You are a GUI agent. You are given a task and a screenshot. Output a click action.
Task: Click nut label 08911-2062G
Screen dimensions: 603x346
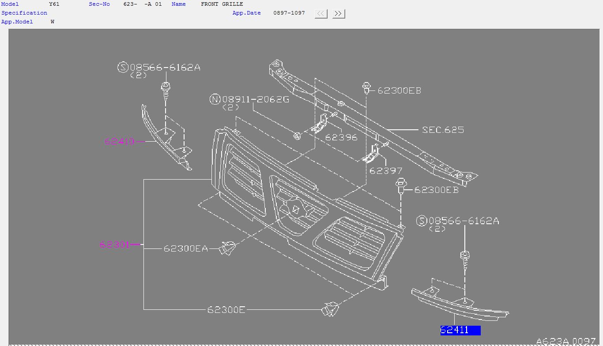[250, 99]
